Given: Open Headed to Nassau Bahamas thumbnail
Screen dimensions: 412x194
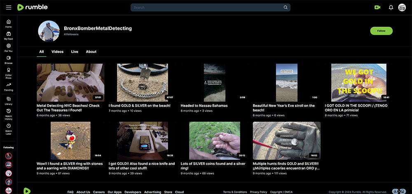Looking at the screenshot, I should (214, 83).
